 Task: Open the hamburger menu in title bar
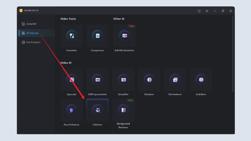(207, 11)
